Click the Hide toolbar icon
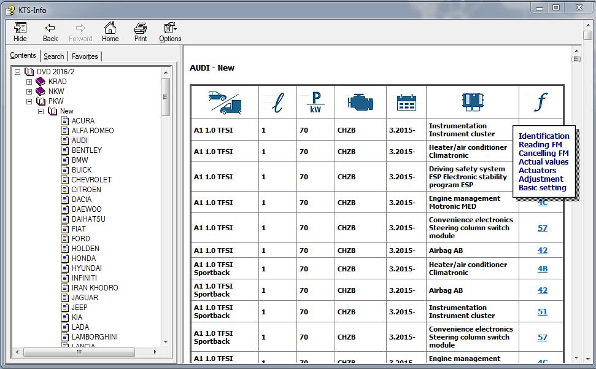The height and width of the screenshot is (369, 596). (x=20, y=28)
